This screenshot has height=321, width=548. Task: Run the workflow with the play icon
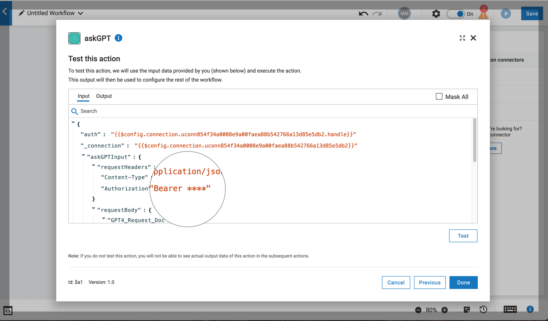(506, 14)
